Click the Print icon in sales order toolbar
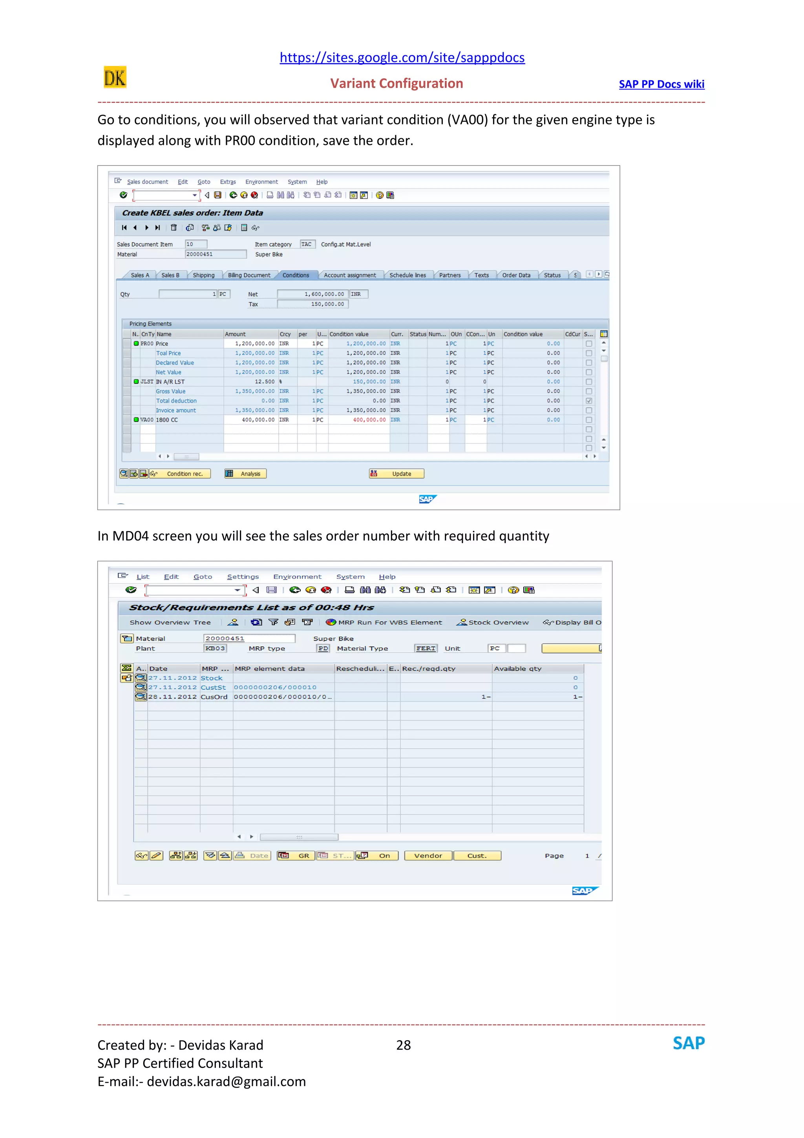Image resolution: width=804 pixels, height=1138 pixels. coord(270,195)
